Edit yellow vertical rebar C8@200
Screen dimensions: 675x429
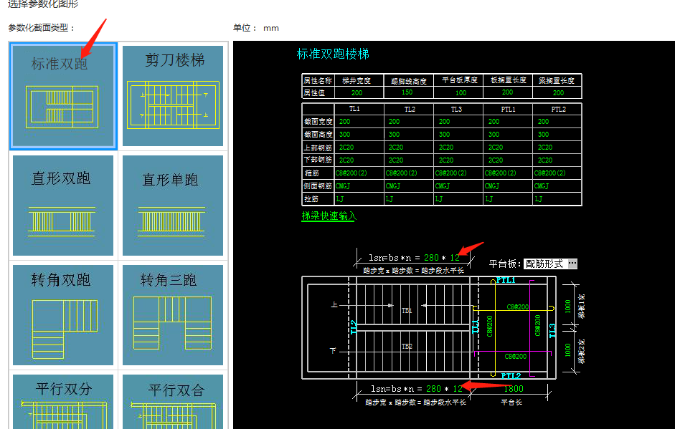pyautogui.click(x=489, y=326)
